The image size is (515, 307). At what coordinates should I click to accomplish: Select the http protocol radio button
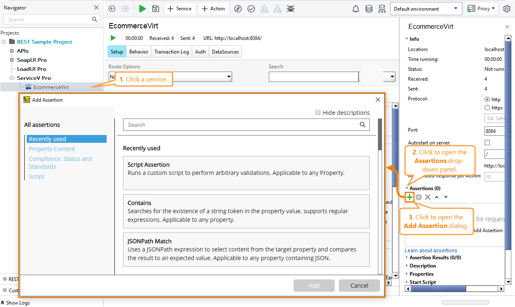487,99
